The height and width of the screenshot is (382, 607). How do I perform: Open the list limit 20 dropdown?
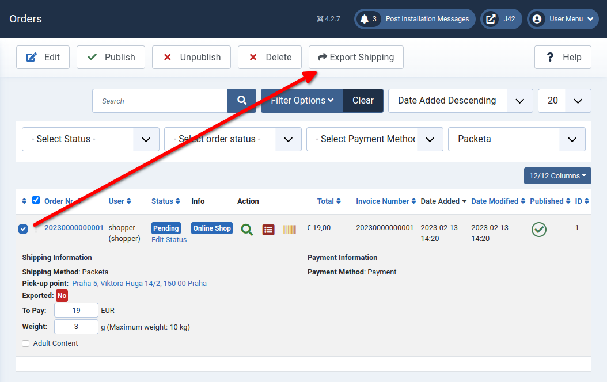point(564,101)
